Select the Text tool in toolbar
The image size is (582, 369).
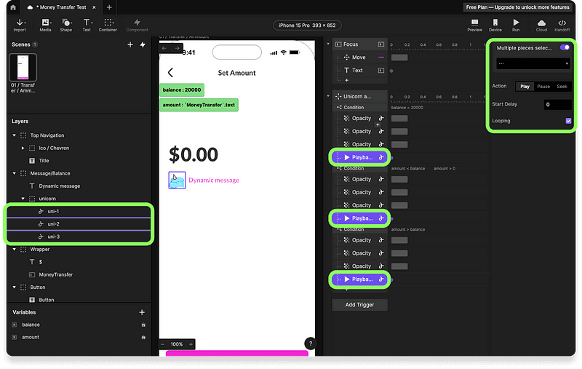click(x=87, y=25)
